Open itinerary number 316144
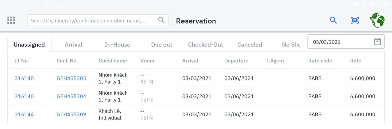 tap(24, 114)
